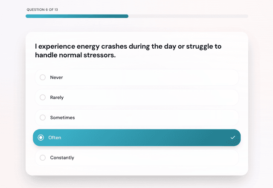Screen dimensions: 273x188
Task: Click the 'Constantly' answer text label
Action: tap(62, 158)
